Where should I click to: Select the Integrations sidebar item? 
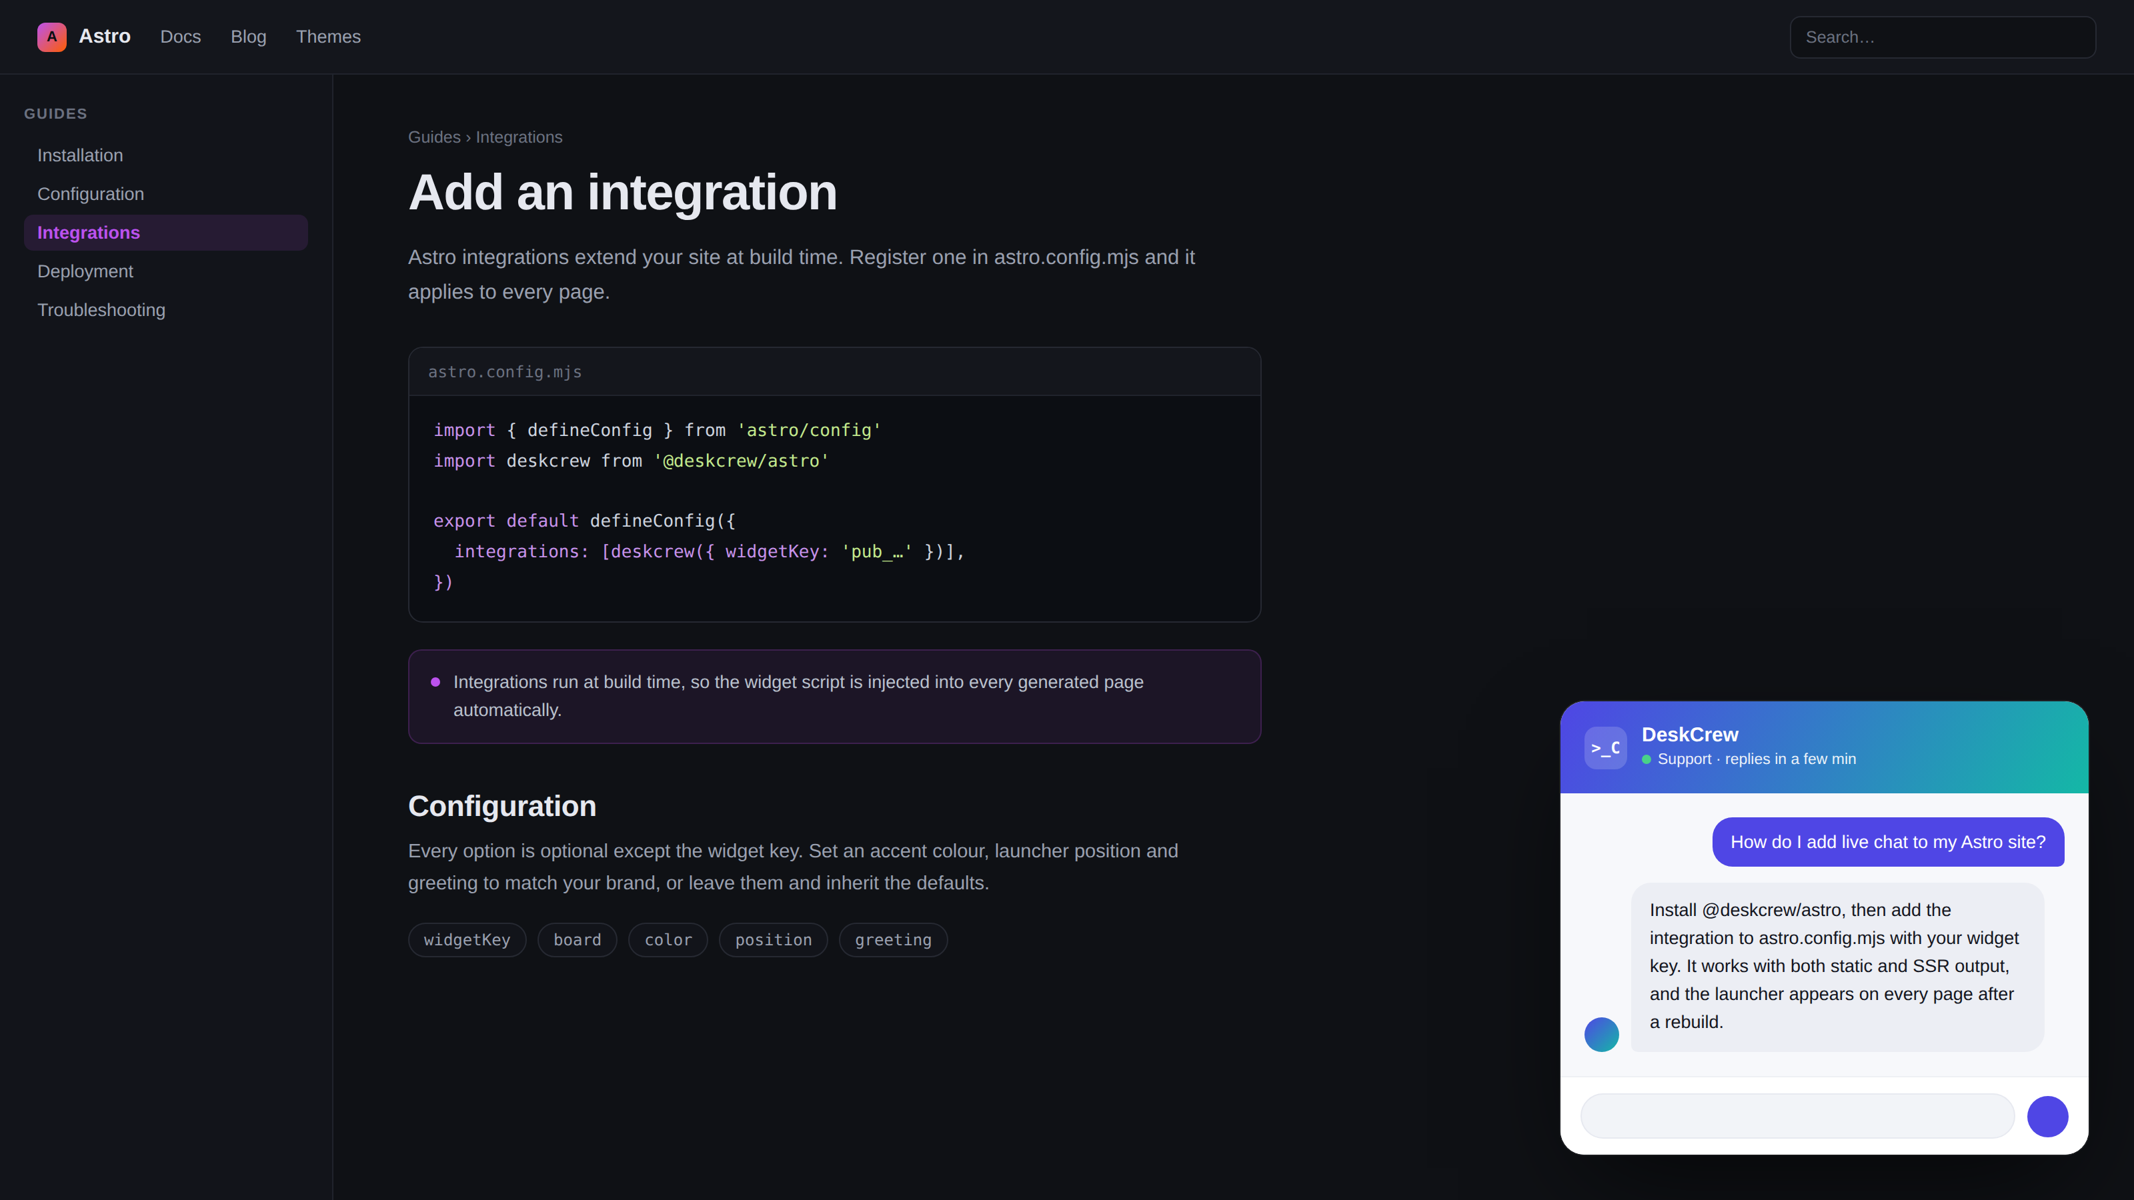[x=165, y=233]
